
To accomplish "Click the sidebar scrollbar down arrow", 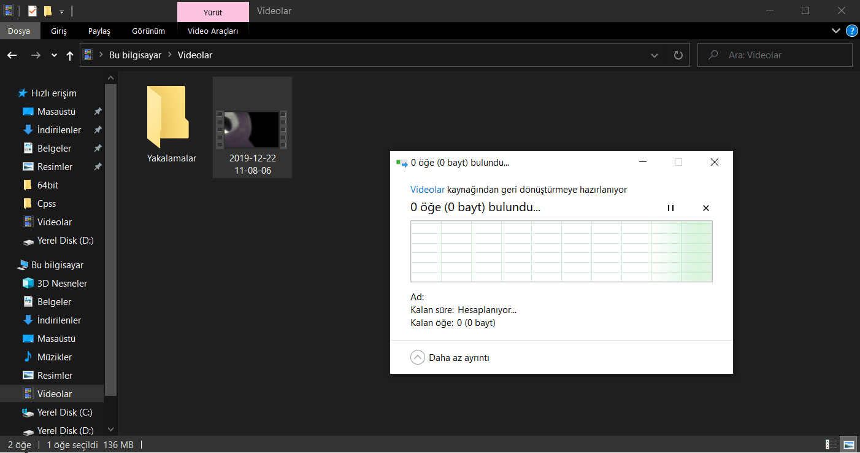I will (x=111, y=430).
